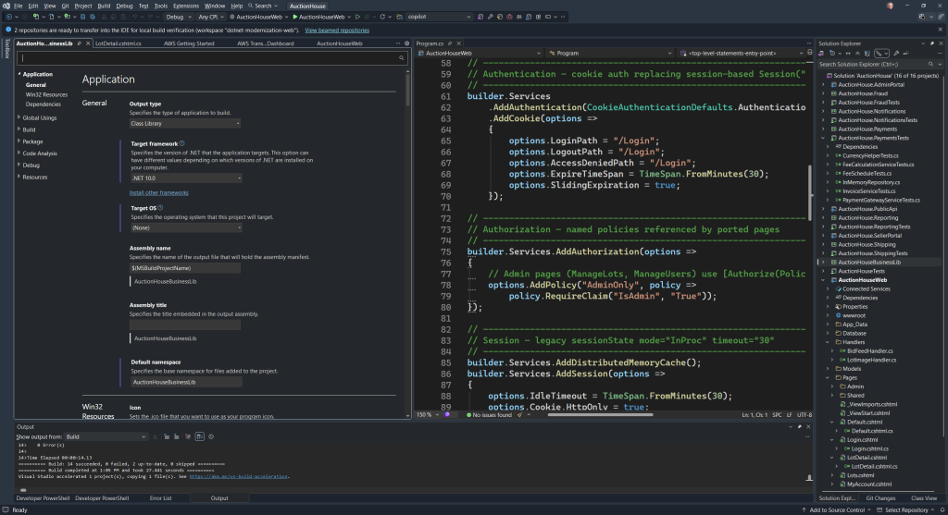Screen dimensions: 948x515
Task: Click Show All Files icon in Solution Explorer
Action: [x=867, y=53]
